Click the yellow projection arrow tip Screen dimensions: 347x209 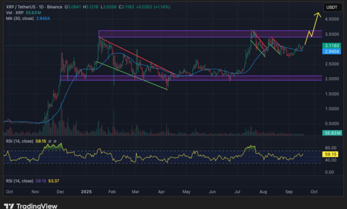(x=318, y=14)
